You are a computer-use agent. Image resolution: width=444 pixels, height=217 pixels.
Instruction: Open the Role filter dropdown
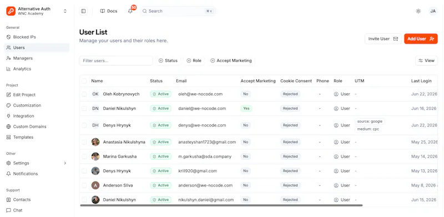[194, 60]
